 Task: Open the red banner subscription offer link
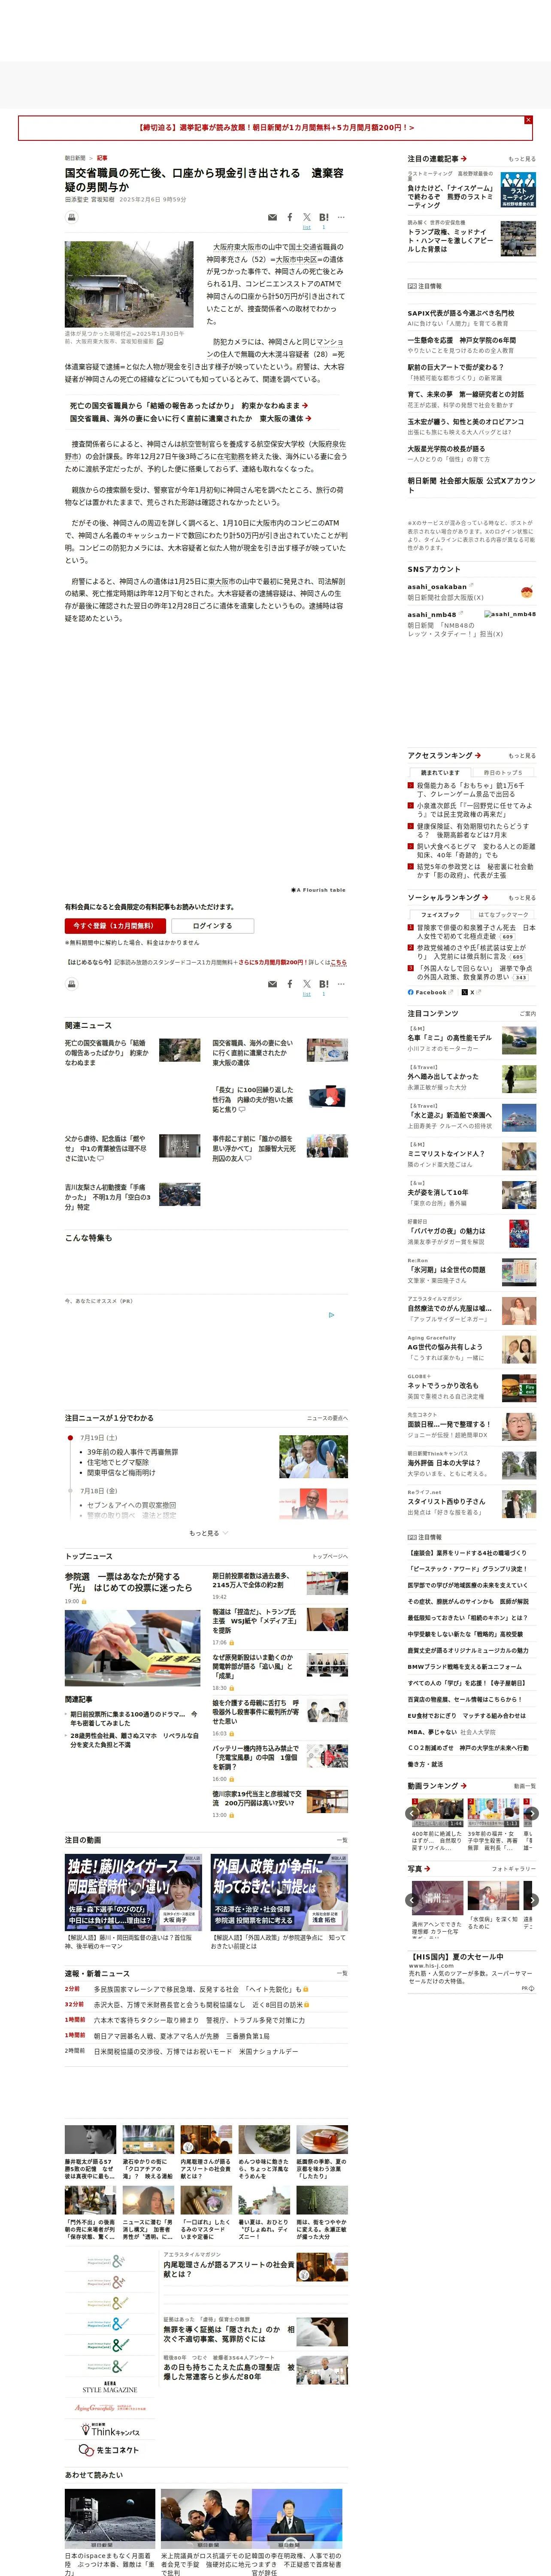point(276,127)
